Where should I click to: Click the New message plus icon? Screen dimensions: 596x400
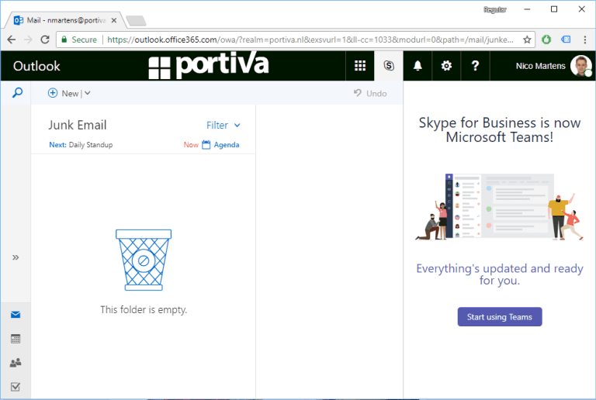(x=53, y=93)
